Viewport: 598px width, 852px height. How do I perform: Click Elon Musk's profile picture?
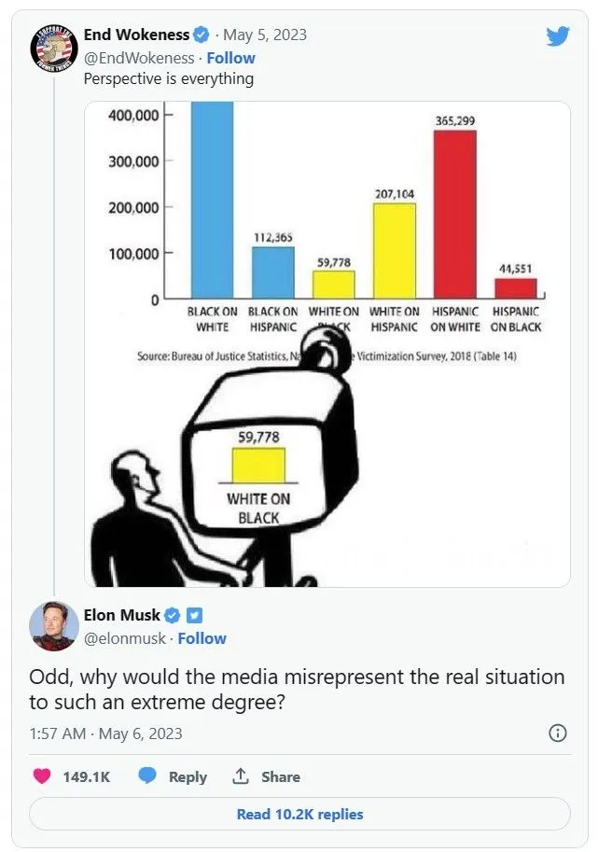click(53, 625)
